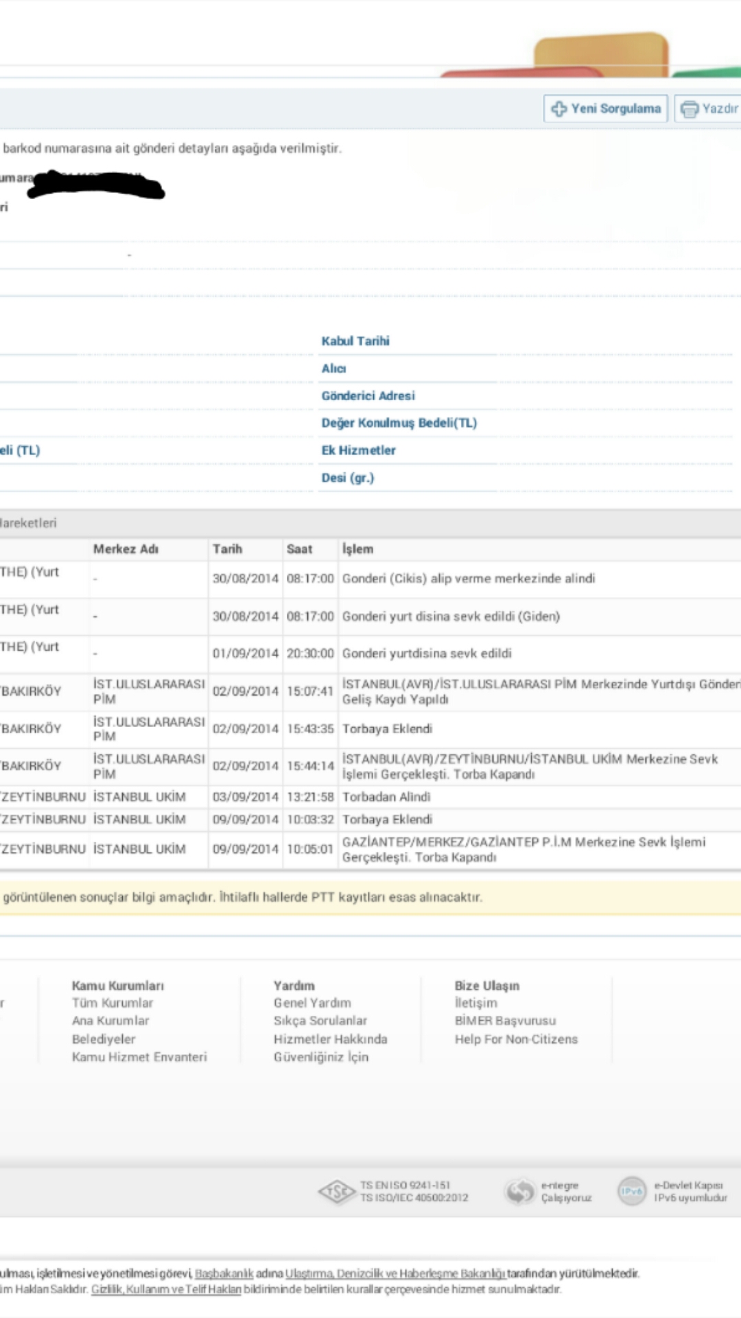Open Kamu Hizmet Envanteri link
This screenshot has height=1318, width=741.
tap(139, 1057)
